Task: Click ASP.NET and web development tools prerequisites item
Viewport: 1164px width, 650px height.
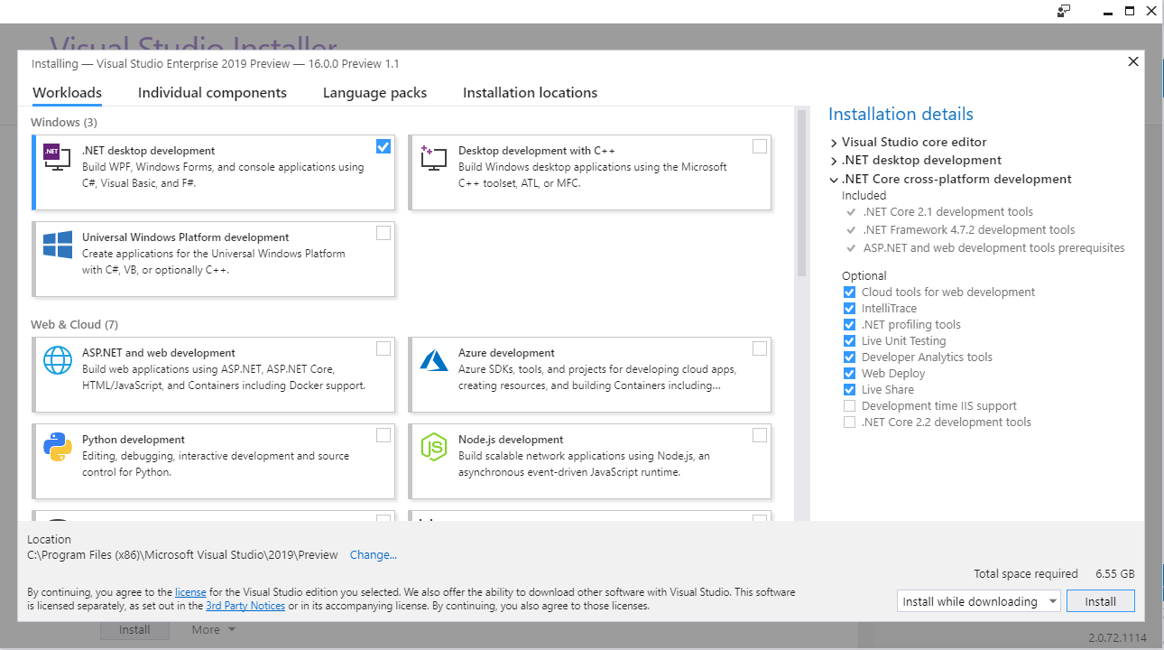Action: tap(993, 248)
